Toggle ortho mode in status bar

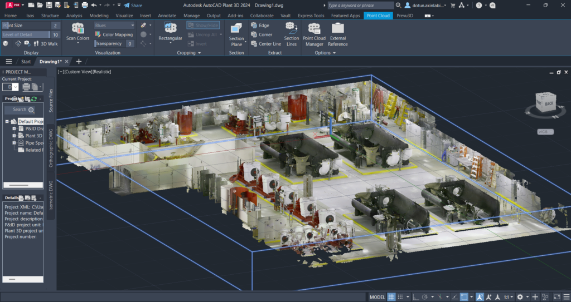[414, 297]
